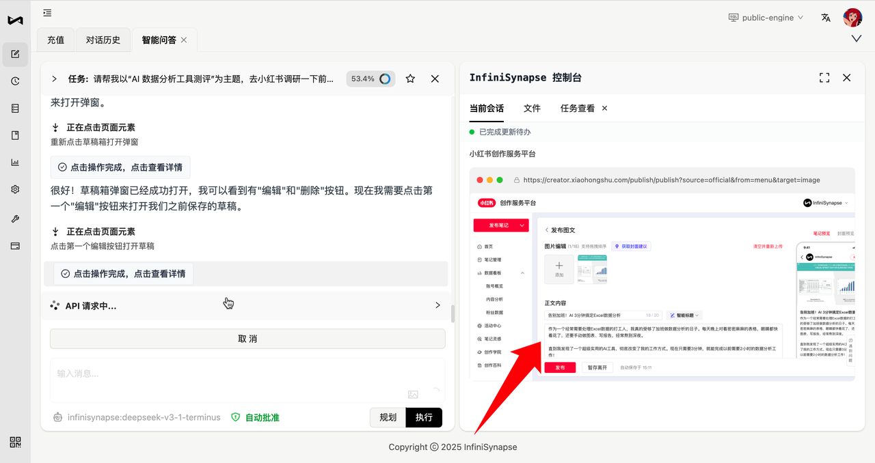875x463 pixels.
Task: Switch to the 文件 tab
Action: click(x=532, y=108)
